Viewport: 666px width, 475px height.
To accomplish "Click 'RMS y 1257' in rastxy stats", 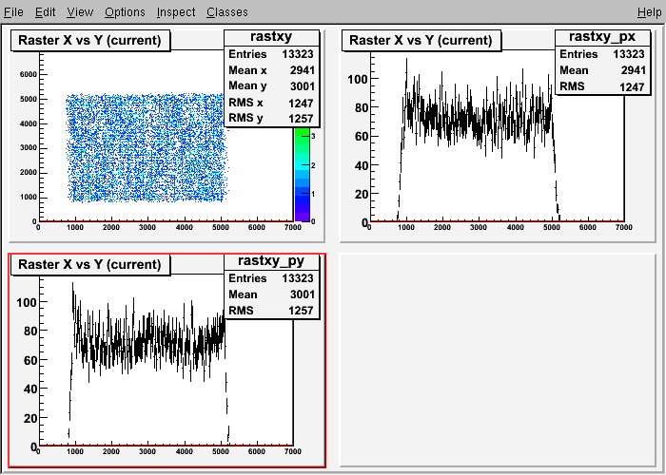I will point(271,119).
